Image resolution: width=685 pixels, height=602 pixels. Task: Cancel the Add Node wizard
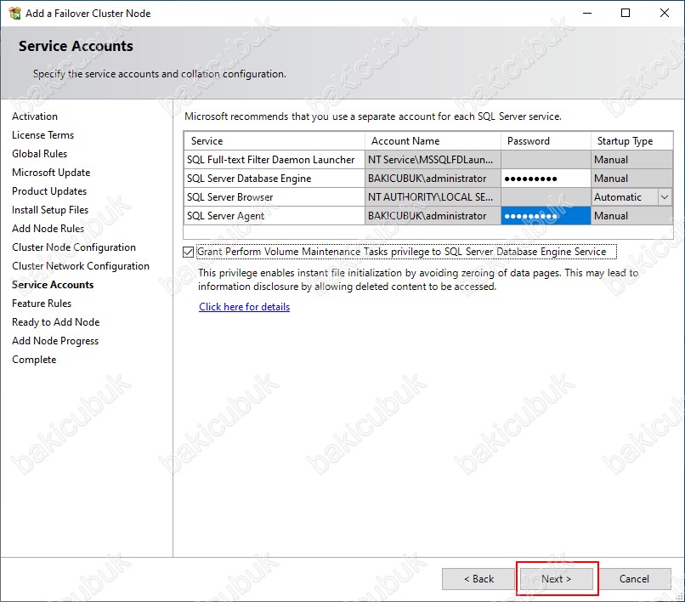(x=634, y=579)
